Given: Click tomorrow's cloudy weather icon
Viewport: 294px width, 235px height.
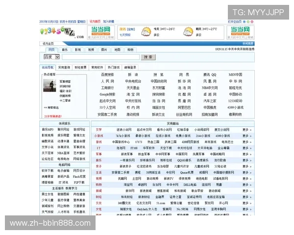Looking at the screenshot, I should point(188,32).
